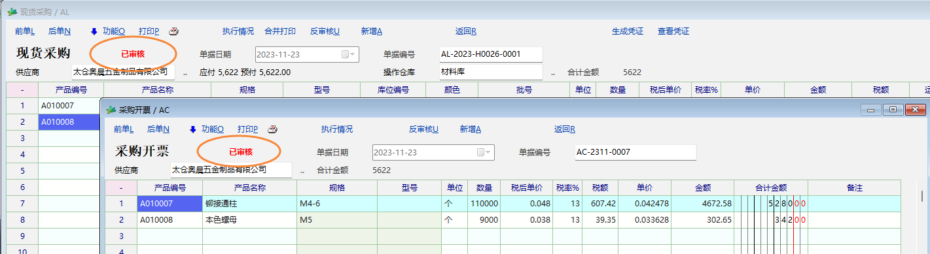Click the 操作仓库 lookup ellipsis button
This screenshot has width=930, height=254.
[553, 73]
